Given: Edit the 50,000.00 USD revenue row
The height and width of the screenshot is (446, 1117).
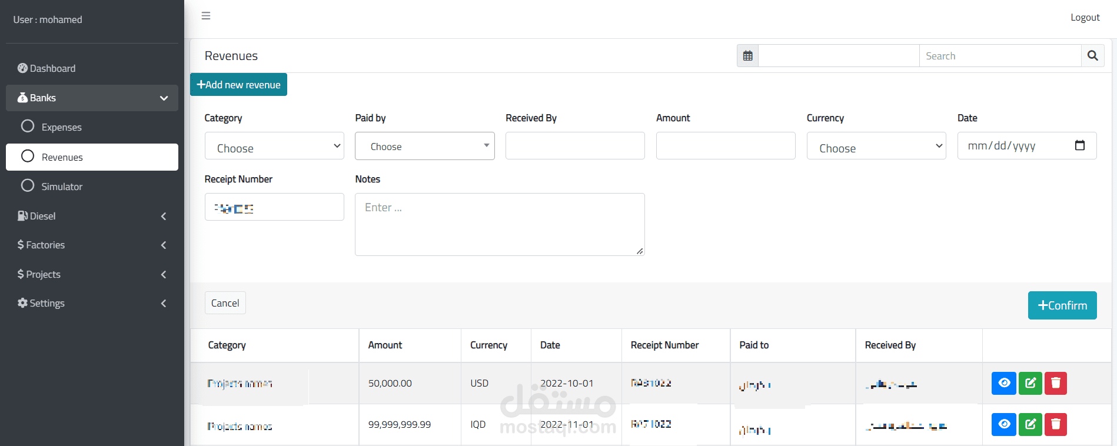Looking at the screenshot, I should click(1030, 383).
